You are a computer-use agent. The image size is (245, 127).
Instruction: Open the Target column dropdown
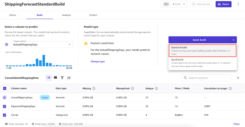point(42,45)
